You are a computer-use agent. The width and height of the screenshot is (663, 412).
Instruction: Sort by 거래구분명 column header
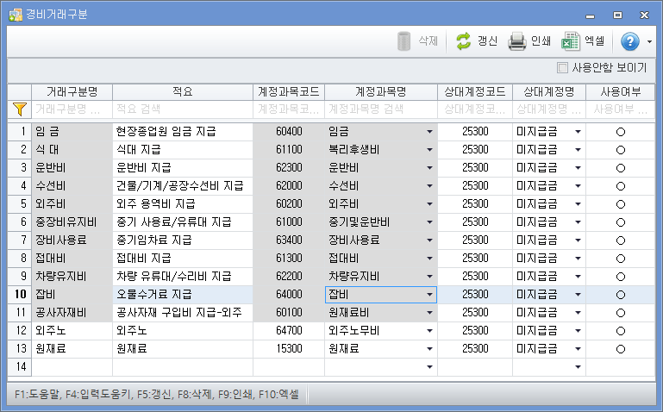[x=72, y=91]
